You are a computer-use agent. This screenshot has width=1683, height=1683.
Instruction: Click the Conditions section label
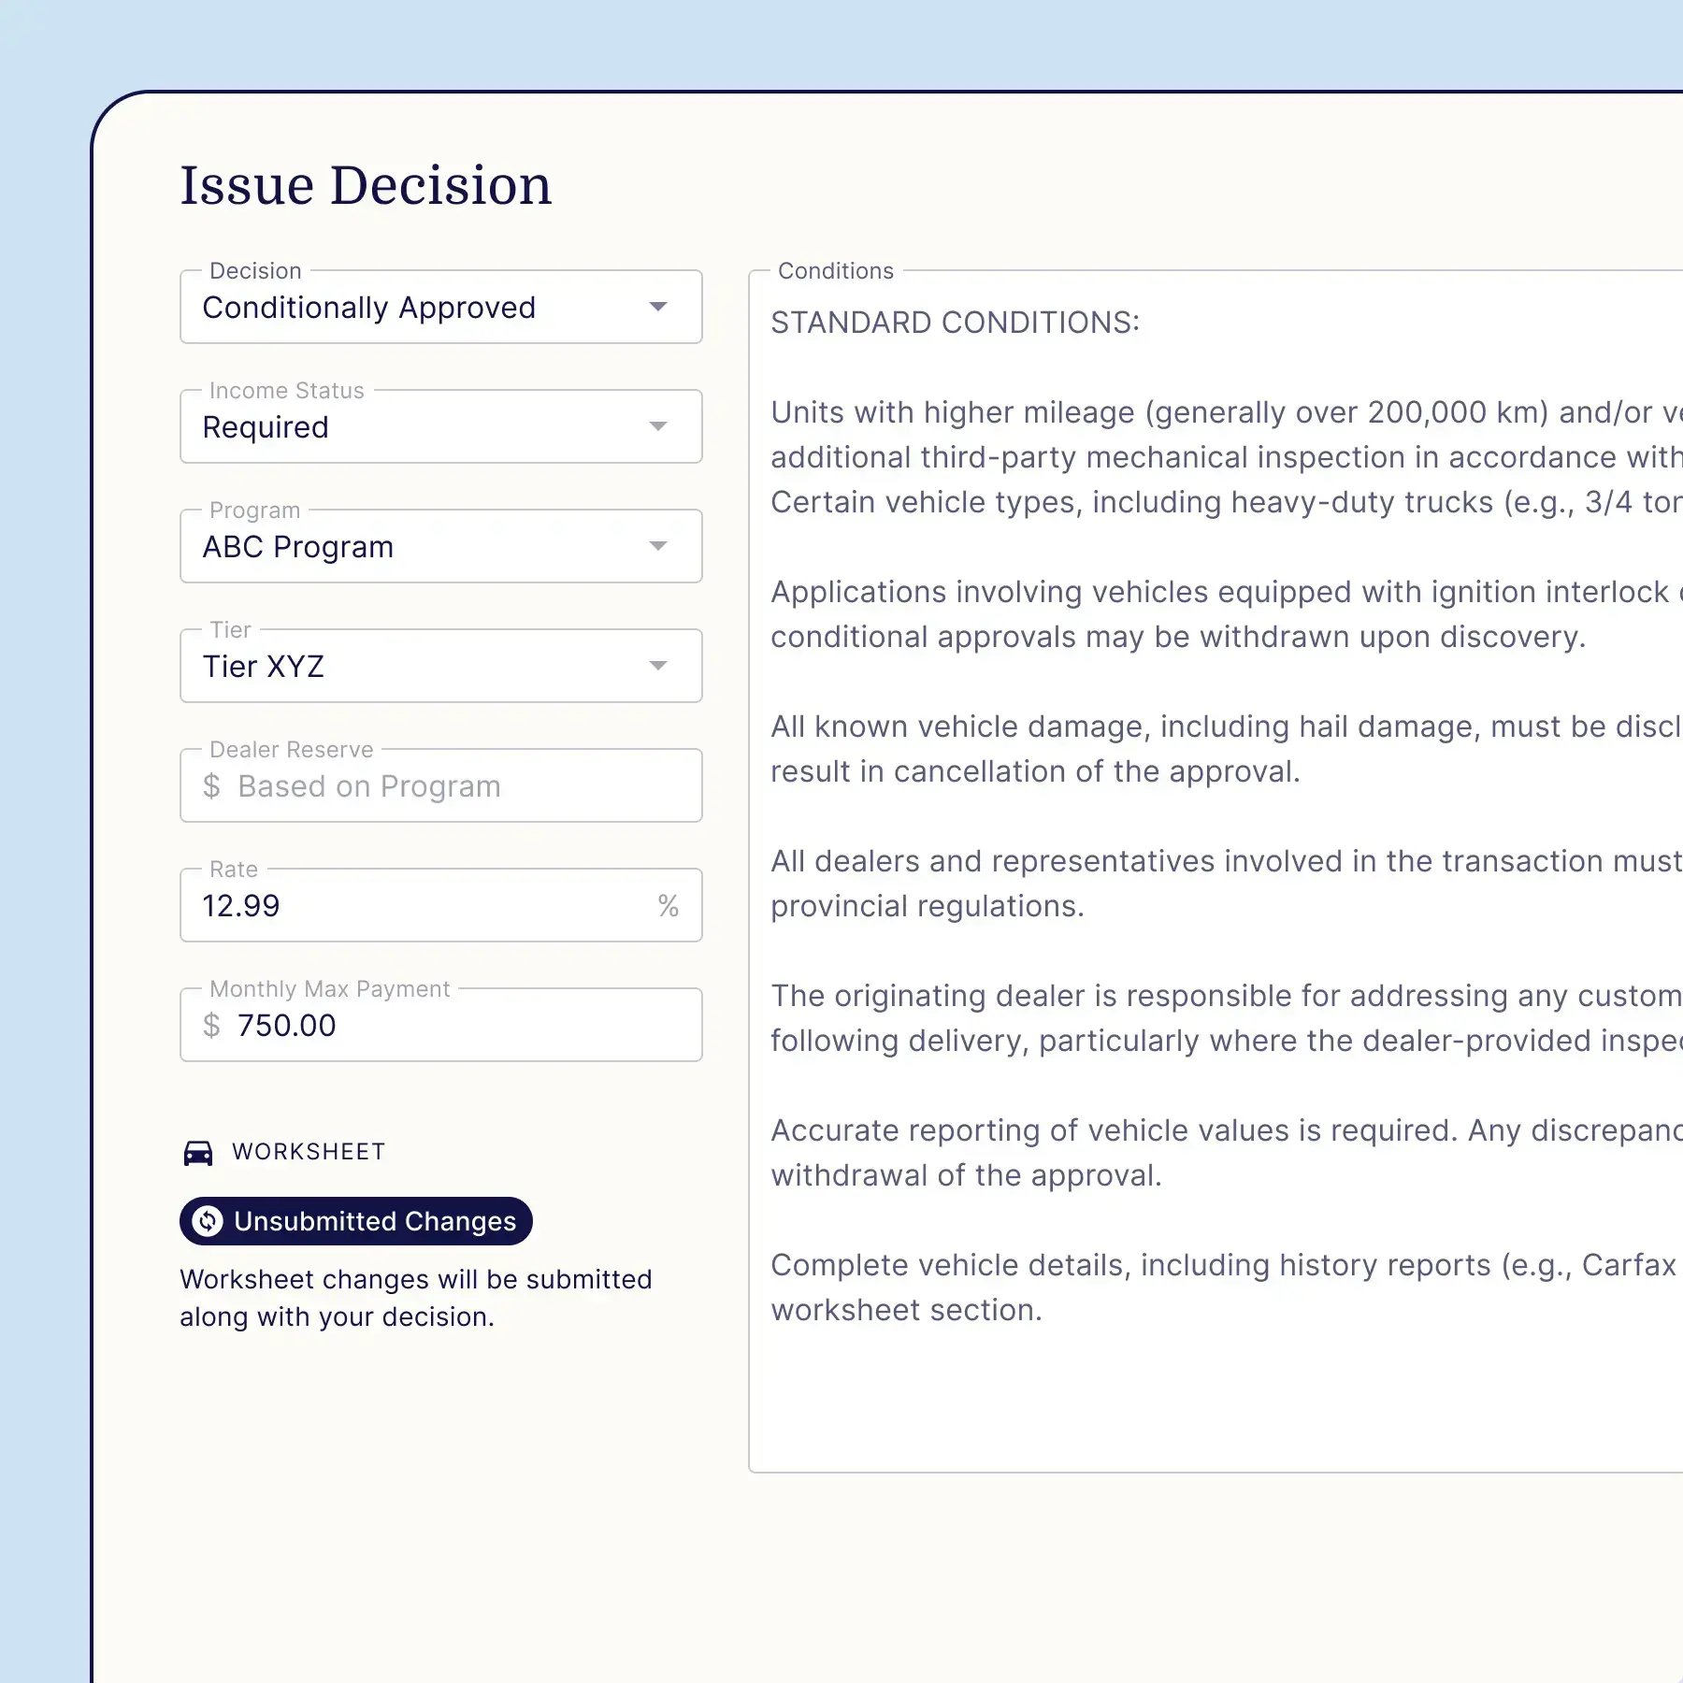pos(833,270)
